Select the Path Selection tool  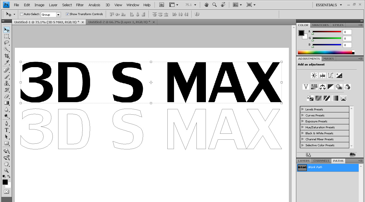(x=6, y=137)
